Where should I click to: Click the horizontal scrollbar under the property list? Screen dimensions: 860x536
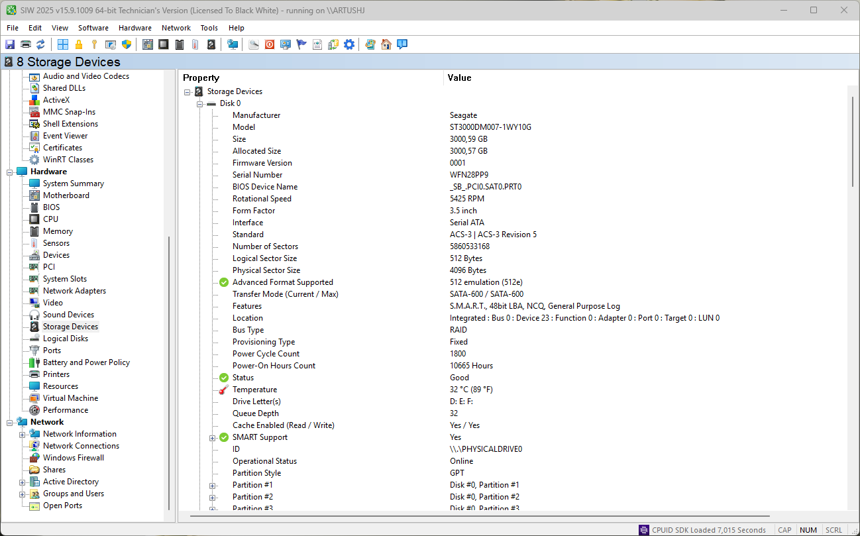479,515
